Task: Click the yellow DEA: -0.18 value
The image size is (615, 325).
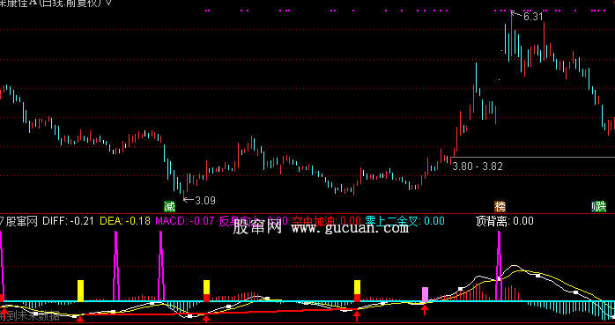Action: [x=125, y=221]
